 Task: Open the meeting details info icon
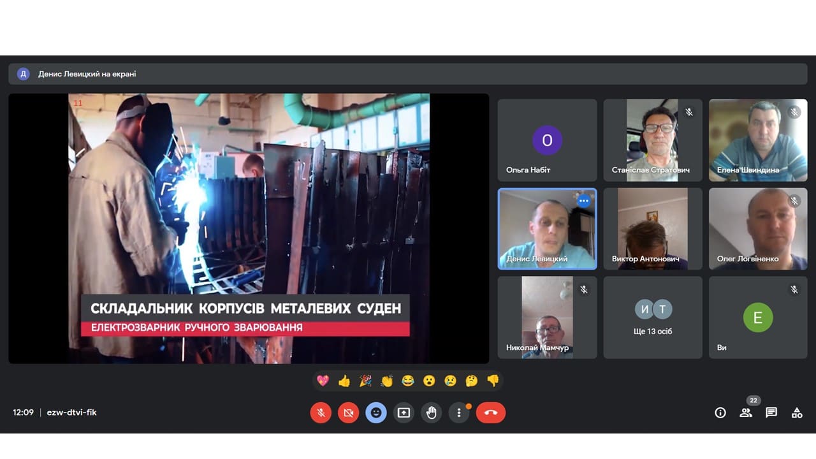coord(720,412)
